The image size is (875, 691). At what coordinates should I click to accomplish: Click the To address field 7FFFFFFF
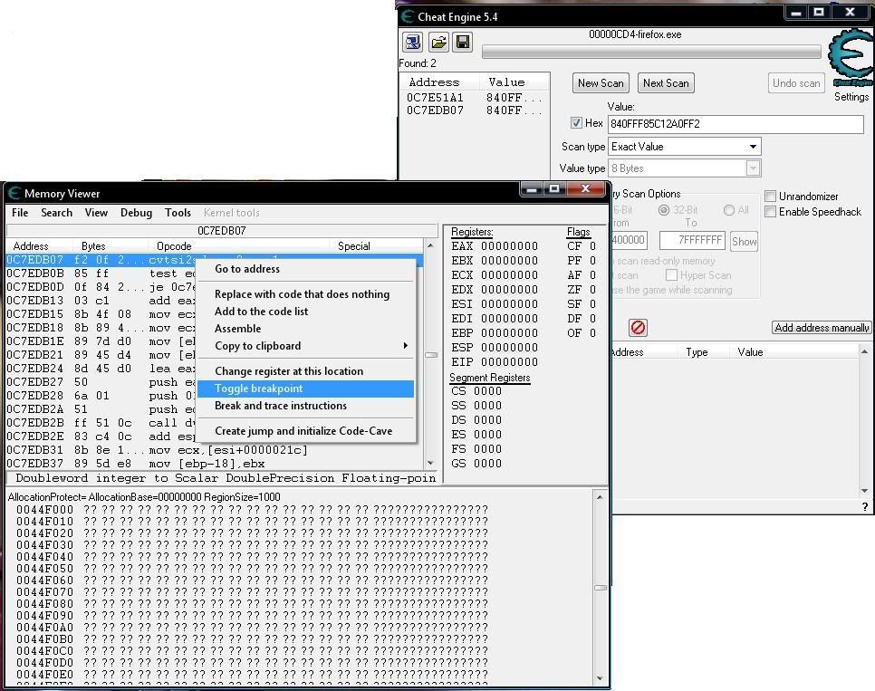coord(692,240)
